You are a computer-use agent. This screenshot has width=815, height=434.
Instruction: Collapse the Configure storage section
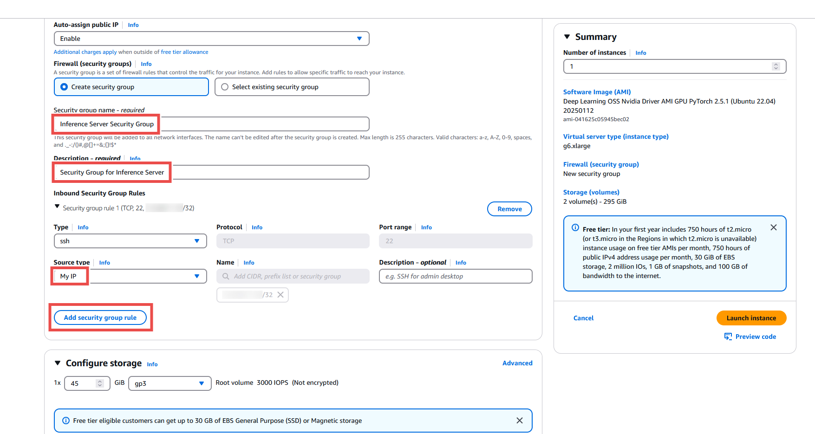tap(58, 363)
